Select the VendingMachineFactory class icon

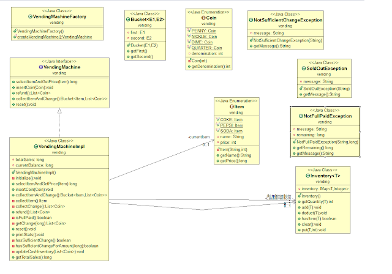[x=30, y=17]
